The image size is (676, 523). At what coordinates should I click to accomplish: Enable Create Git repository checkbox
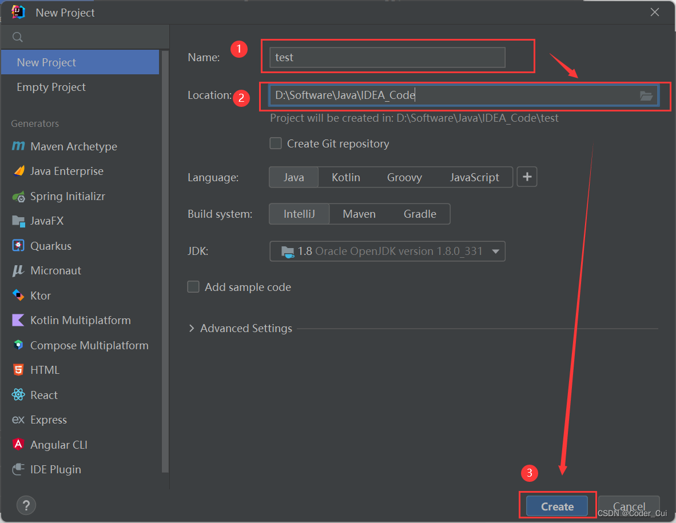[x=276, y=143]
